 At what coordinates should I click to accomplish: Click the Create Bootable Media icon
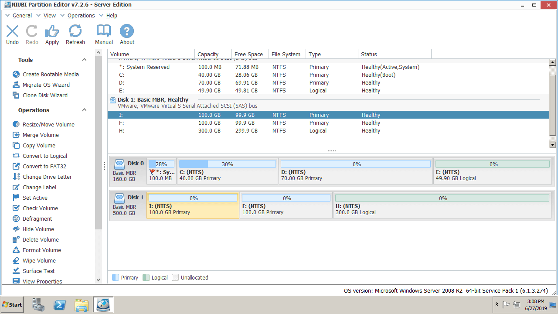click(x=16, y=75)
